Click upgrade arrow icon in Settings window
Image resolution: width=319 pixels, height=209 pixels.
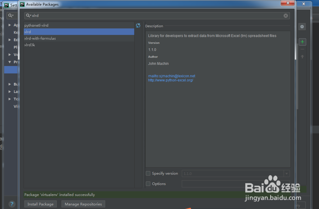[302, 57]
